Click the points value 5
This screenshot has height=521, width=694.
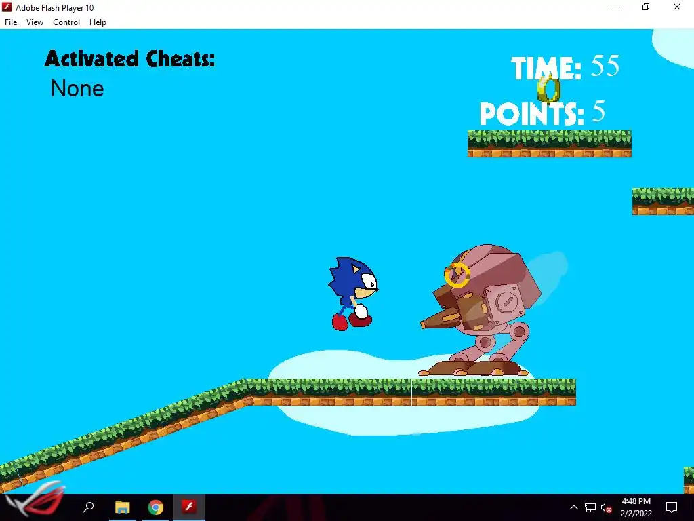(x=598, y=111)
